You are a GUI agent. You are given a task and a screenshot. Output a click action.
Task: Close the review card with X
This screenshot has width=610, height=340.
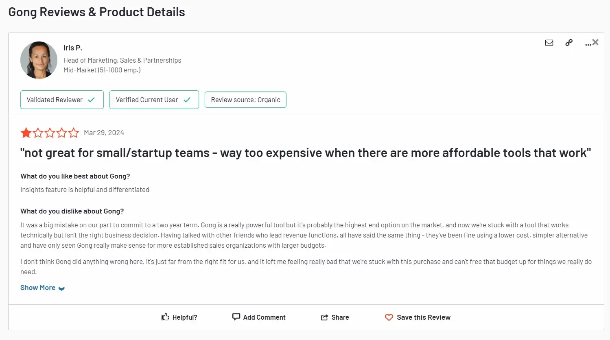point(596,42)
